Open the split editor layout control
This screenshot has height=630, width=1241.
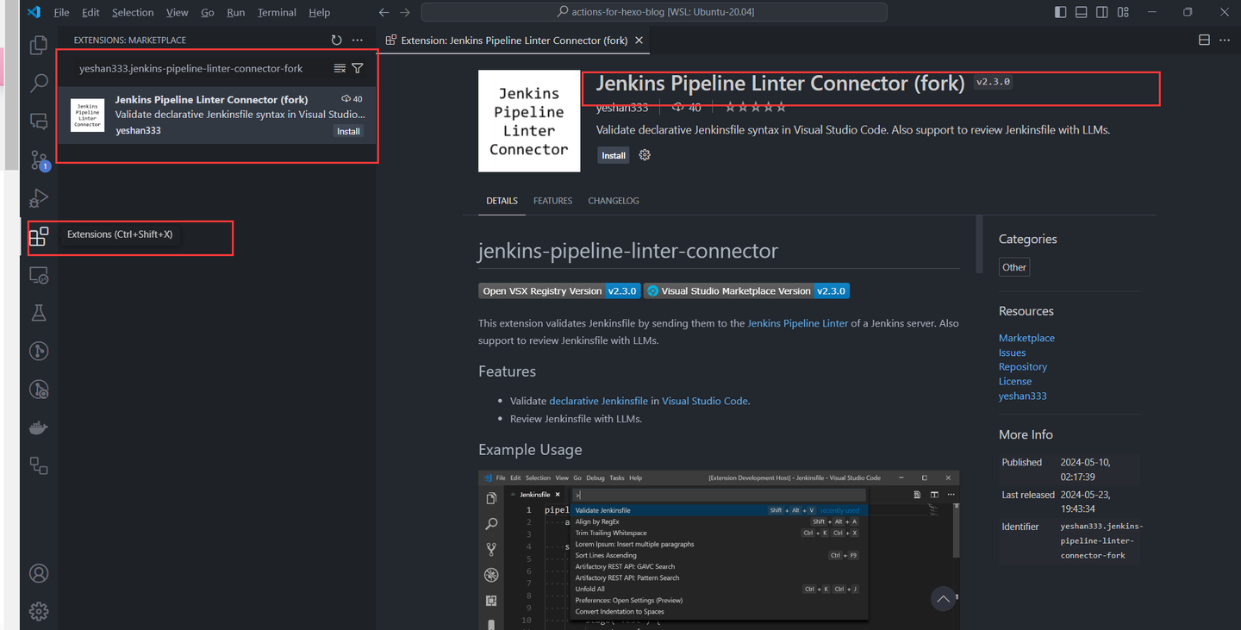(1203, 40)
